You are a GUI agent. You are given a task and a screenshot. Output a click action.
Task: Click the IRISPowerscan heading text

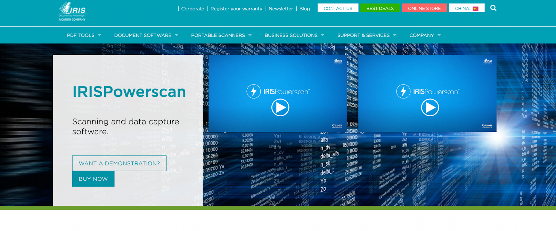tap(129, 92)
